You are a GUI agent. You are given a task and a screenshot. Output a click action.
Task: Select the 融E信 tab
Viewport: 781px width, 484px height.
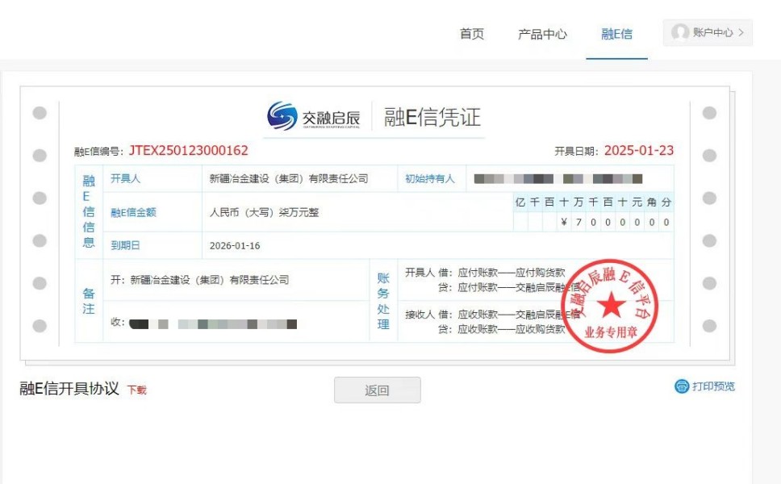[616, 34]
